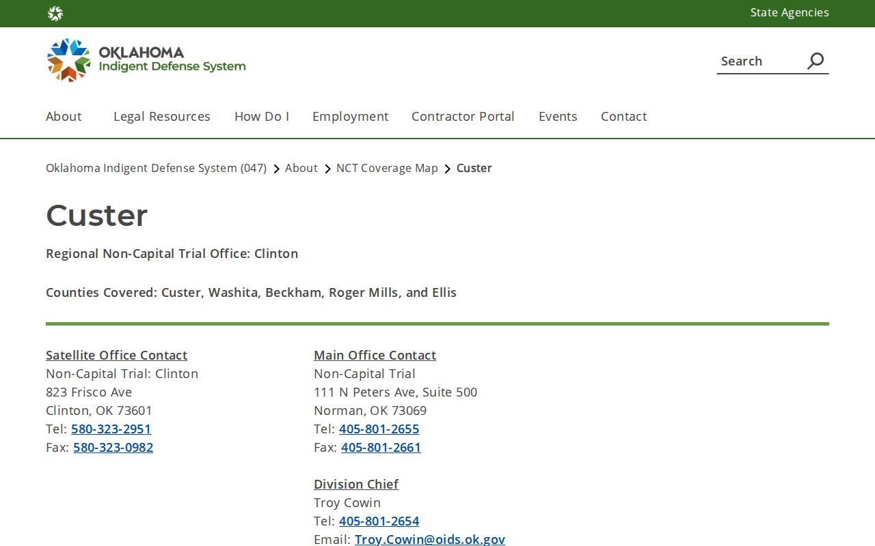875x546 pixels.
Task: Click main office fax 405-801-2661
Action: pos(381,447)
